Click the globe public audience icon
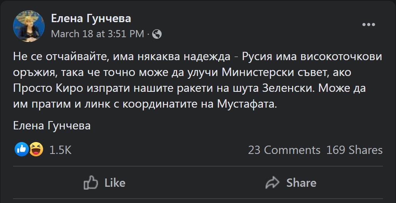The height and width of the screenshot is (203, 396). coord(157,34)
